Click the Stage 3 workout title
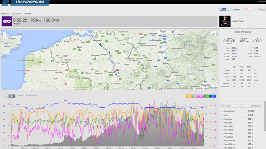 coord(17,24)
